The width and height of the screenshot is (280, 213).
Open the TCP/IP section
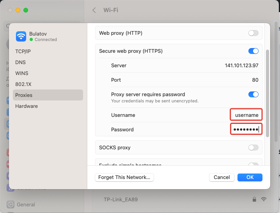[23, 51]
